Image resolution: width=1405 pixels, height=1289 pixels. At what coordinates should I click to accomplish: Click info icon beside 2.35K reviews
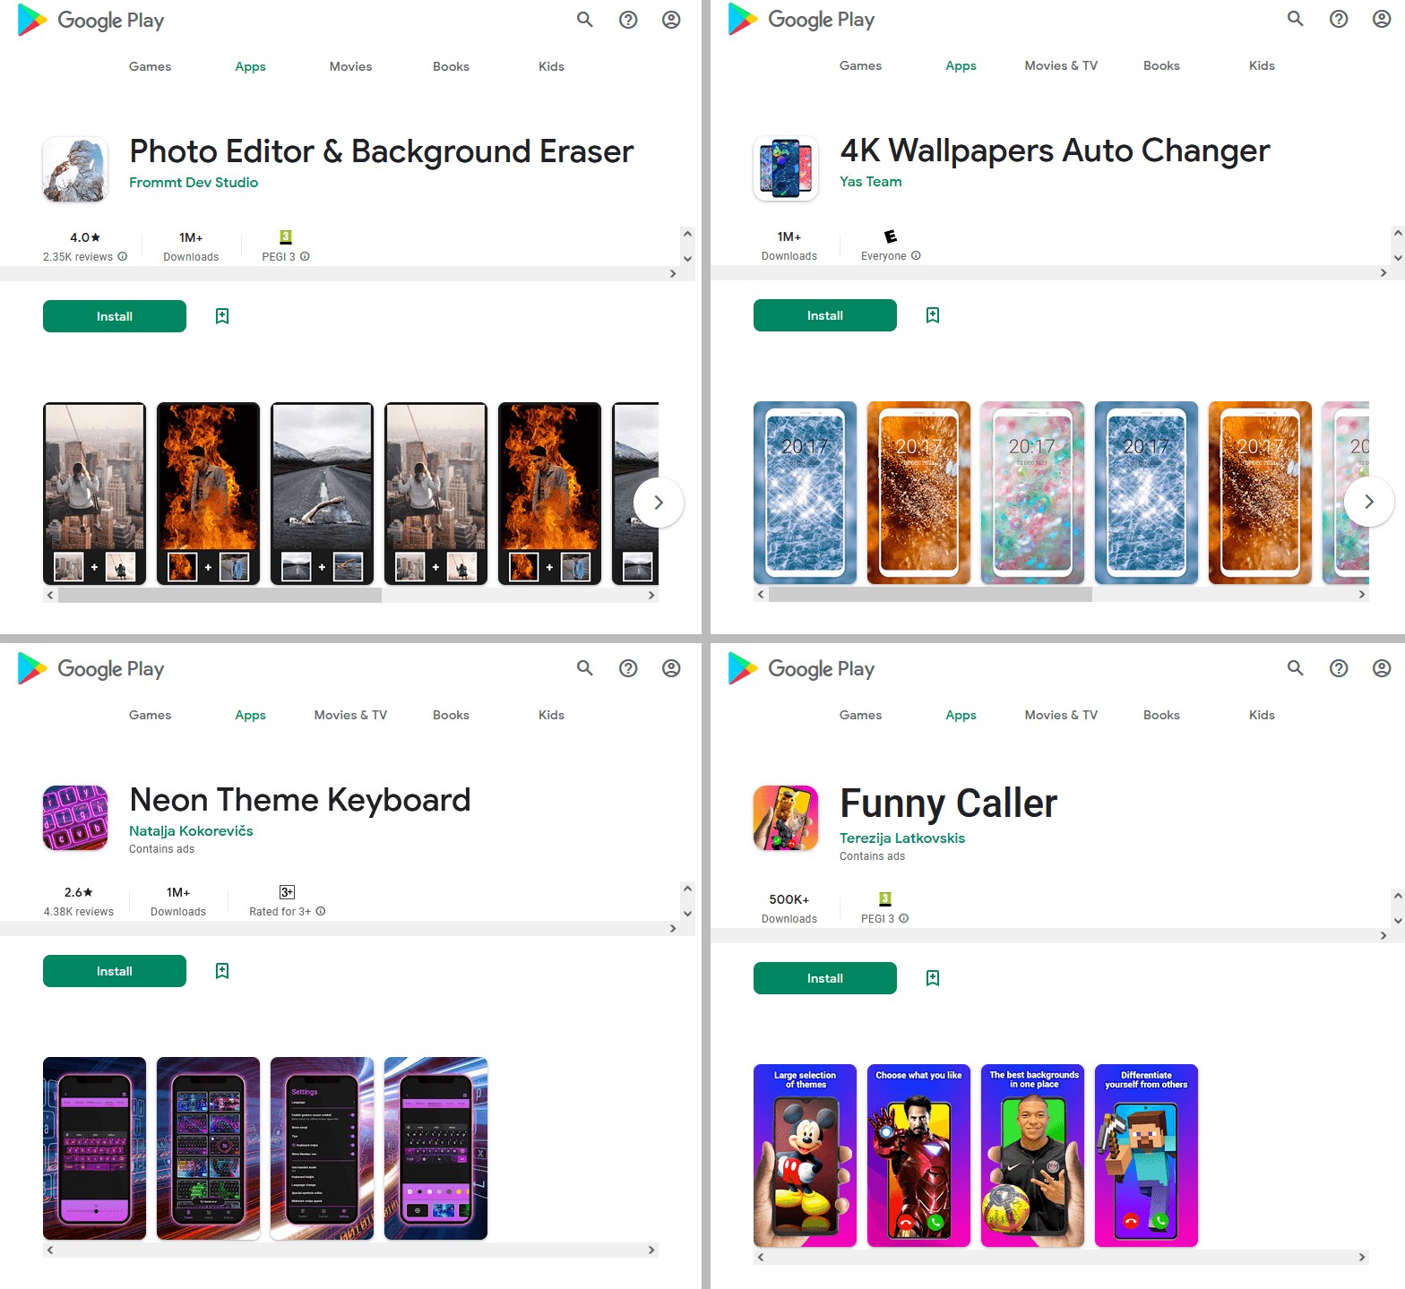click(x=123, y=256)
